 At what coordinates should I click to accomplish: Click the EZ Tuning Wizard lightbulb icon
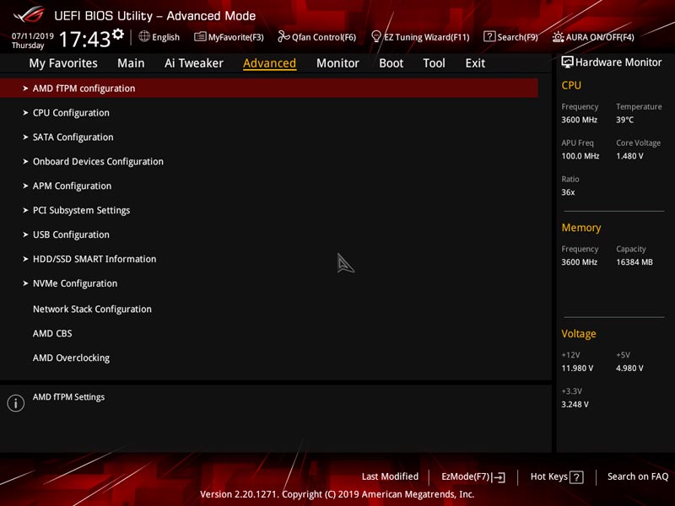(375, 36)
